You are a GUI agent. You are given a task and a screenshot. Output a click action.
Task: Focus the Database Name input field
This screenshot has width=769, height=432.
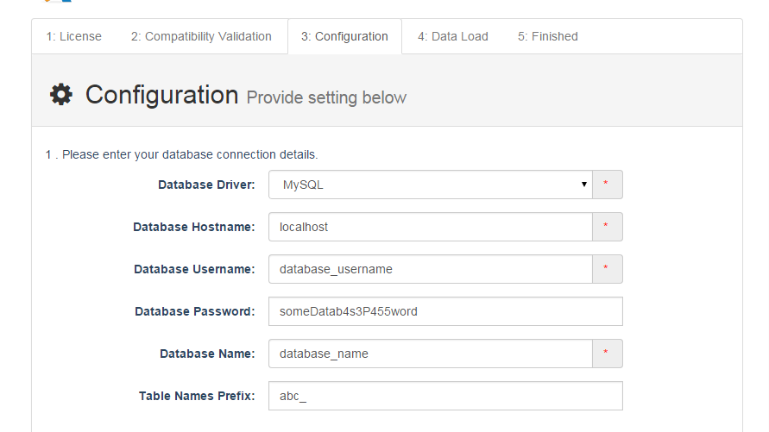pos(430,354)
